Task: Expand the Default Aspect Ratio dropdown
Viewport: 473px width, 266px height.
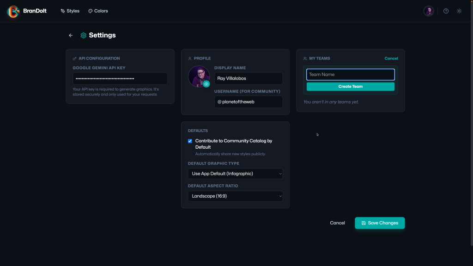Action: [235, 196]
